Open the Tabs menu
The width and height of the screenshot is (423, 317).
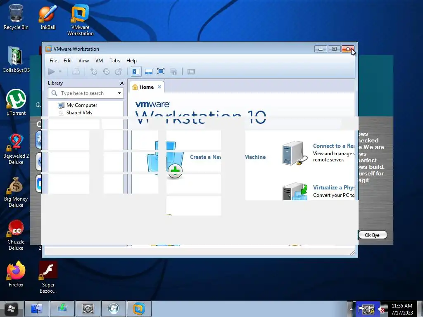(x=114, y=61)
